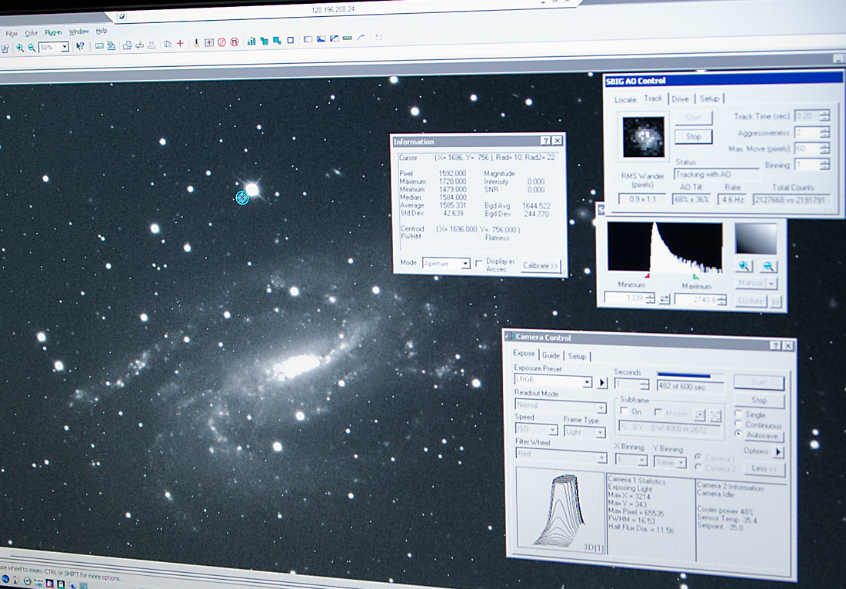Viewport: 846px width, 589px height.
Task: Enable the Subframe On checkbox
Action: 625,411
